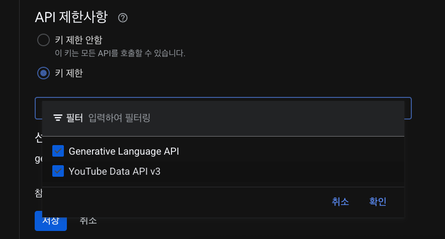Select the 키 제한 radio button

(x=44, y=73)
